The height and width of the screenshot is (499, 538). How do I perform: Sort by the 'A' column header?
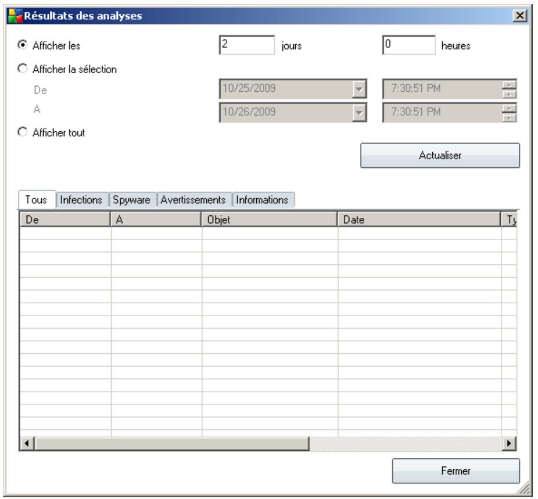pos(156,220)
